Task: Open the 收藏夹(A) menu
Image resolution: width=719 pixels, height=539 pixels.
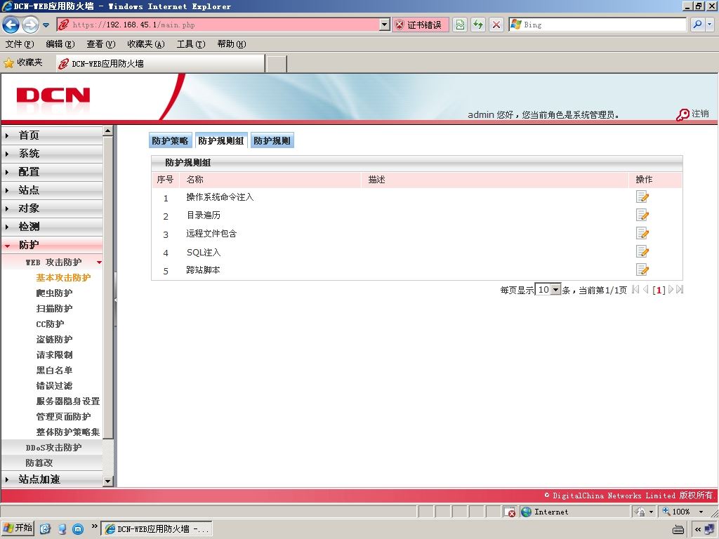Action: point(146,44)
